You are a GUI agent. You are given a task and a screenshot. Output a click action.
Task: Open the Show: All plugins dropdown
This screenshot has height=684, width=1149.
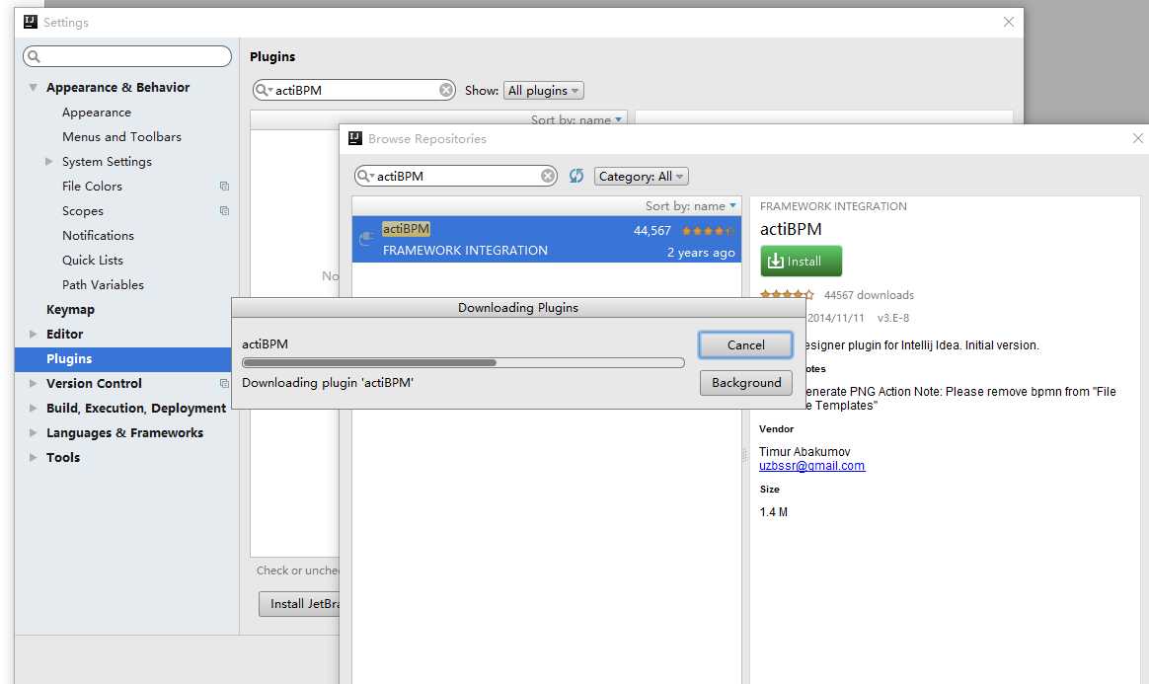pos(544,90)
